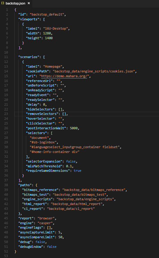Click the debugWindow false value
The image size is (159, 258).
52,247
